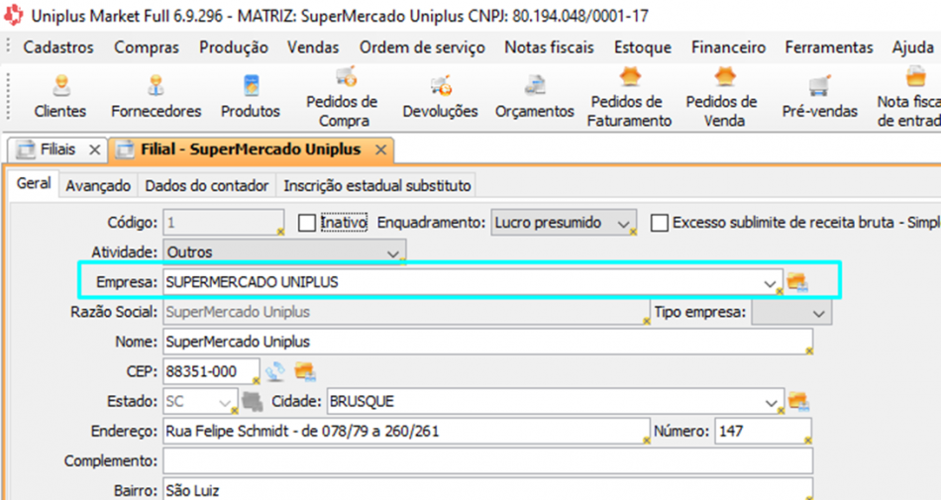
Task: Open Devoluções toolbar icon
Action: [x=441, y=96]
